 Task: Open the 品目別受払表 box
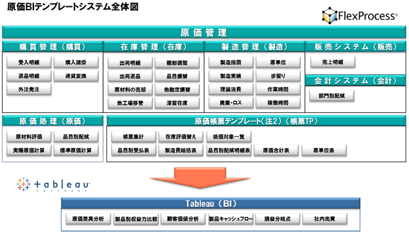133,150
